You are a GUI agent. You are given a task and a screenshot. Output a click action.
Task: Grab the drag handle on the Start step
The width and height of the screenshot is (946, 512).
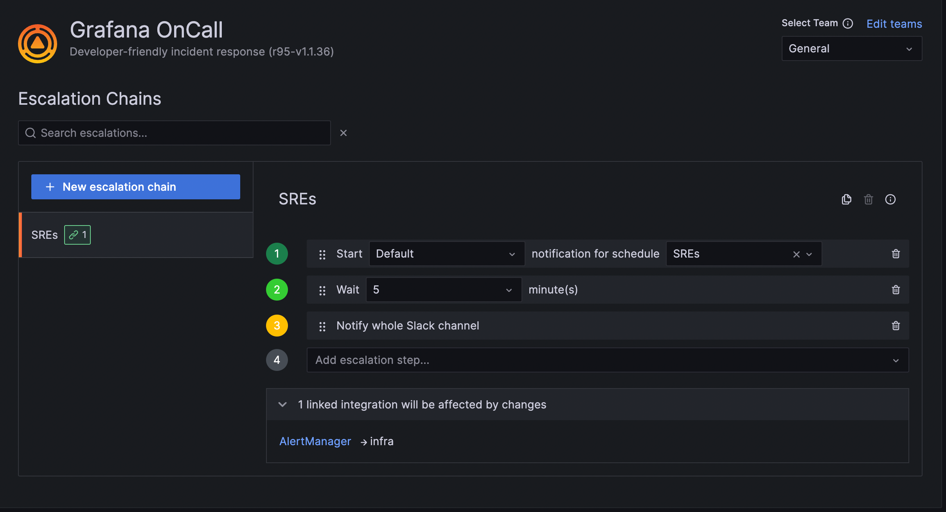point(322,254)
